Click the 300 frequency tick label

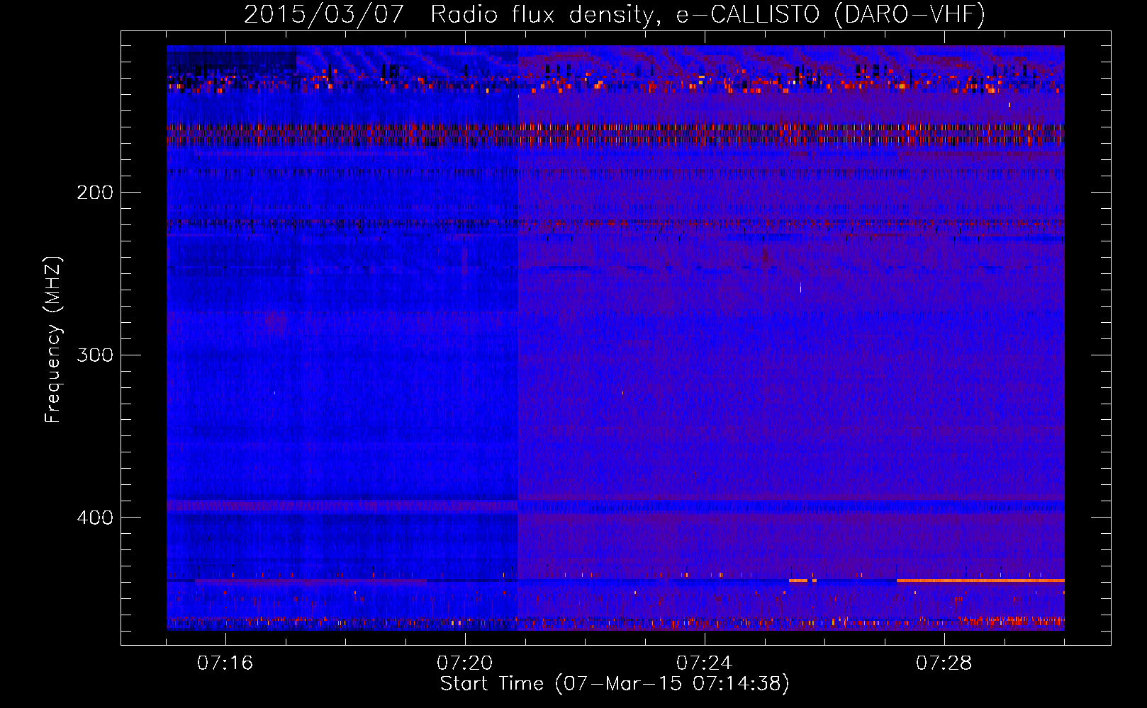(95, 355)
